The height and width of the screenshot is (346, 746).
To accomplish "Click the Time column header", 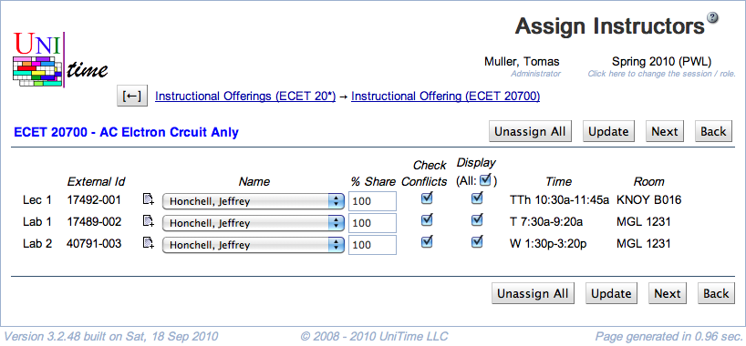I will tap(559, 181).
